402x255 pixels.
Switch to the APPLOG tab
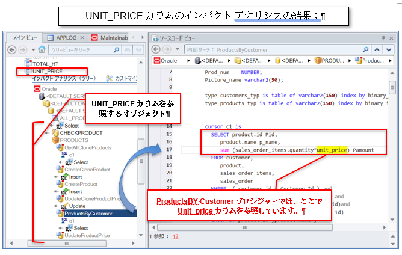[63, 37]
